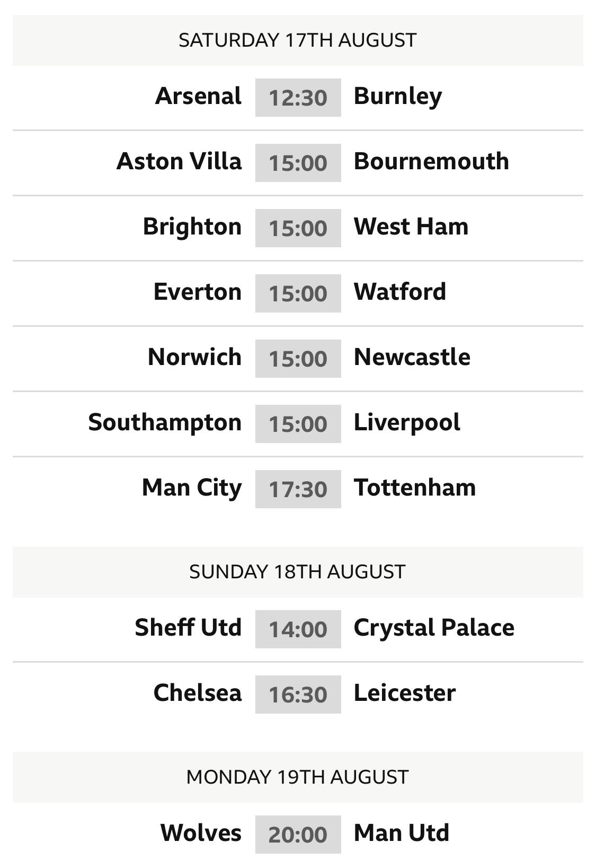This screenshot has height=868, width=596.
Task: Select Watford team name
Action: [x=400, y=292]
